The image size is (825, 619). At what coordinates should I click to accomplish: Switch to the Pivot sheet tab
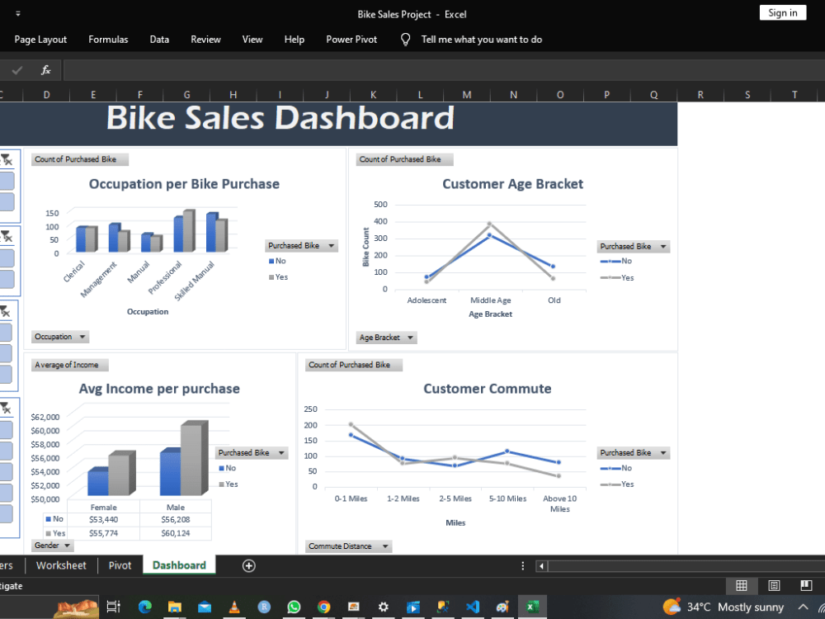click(x=120, y=565)
